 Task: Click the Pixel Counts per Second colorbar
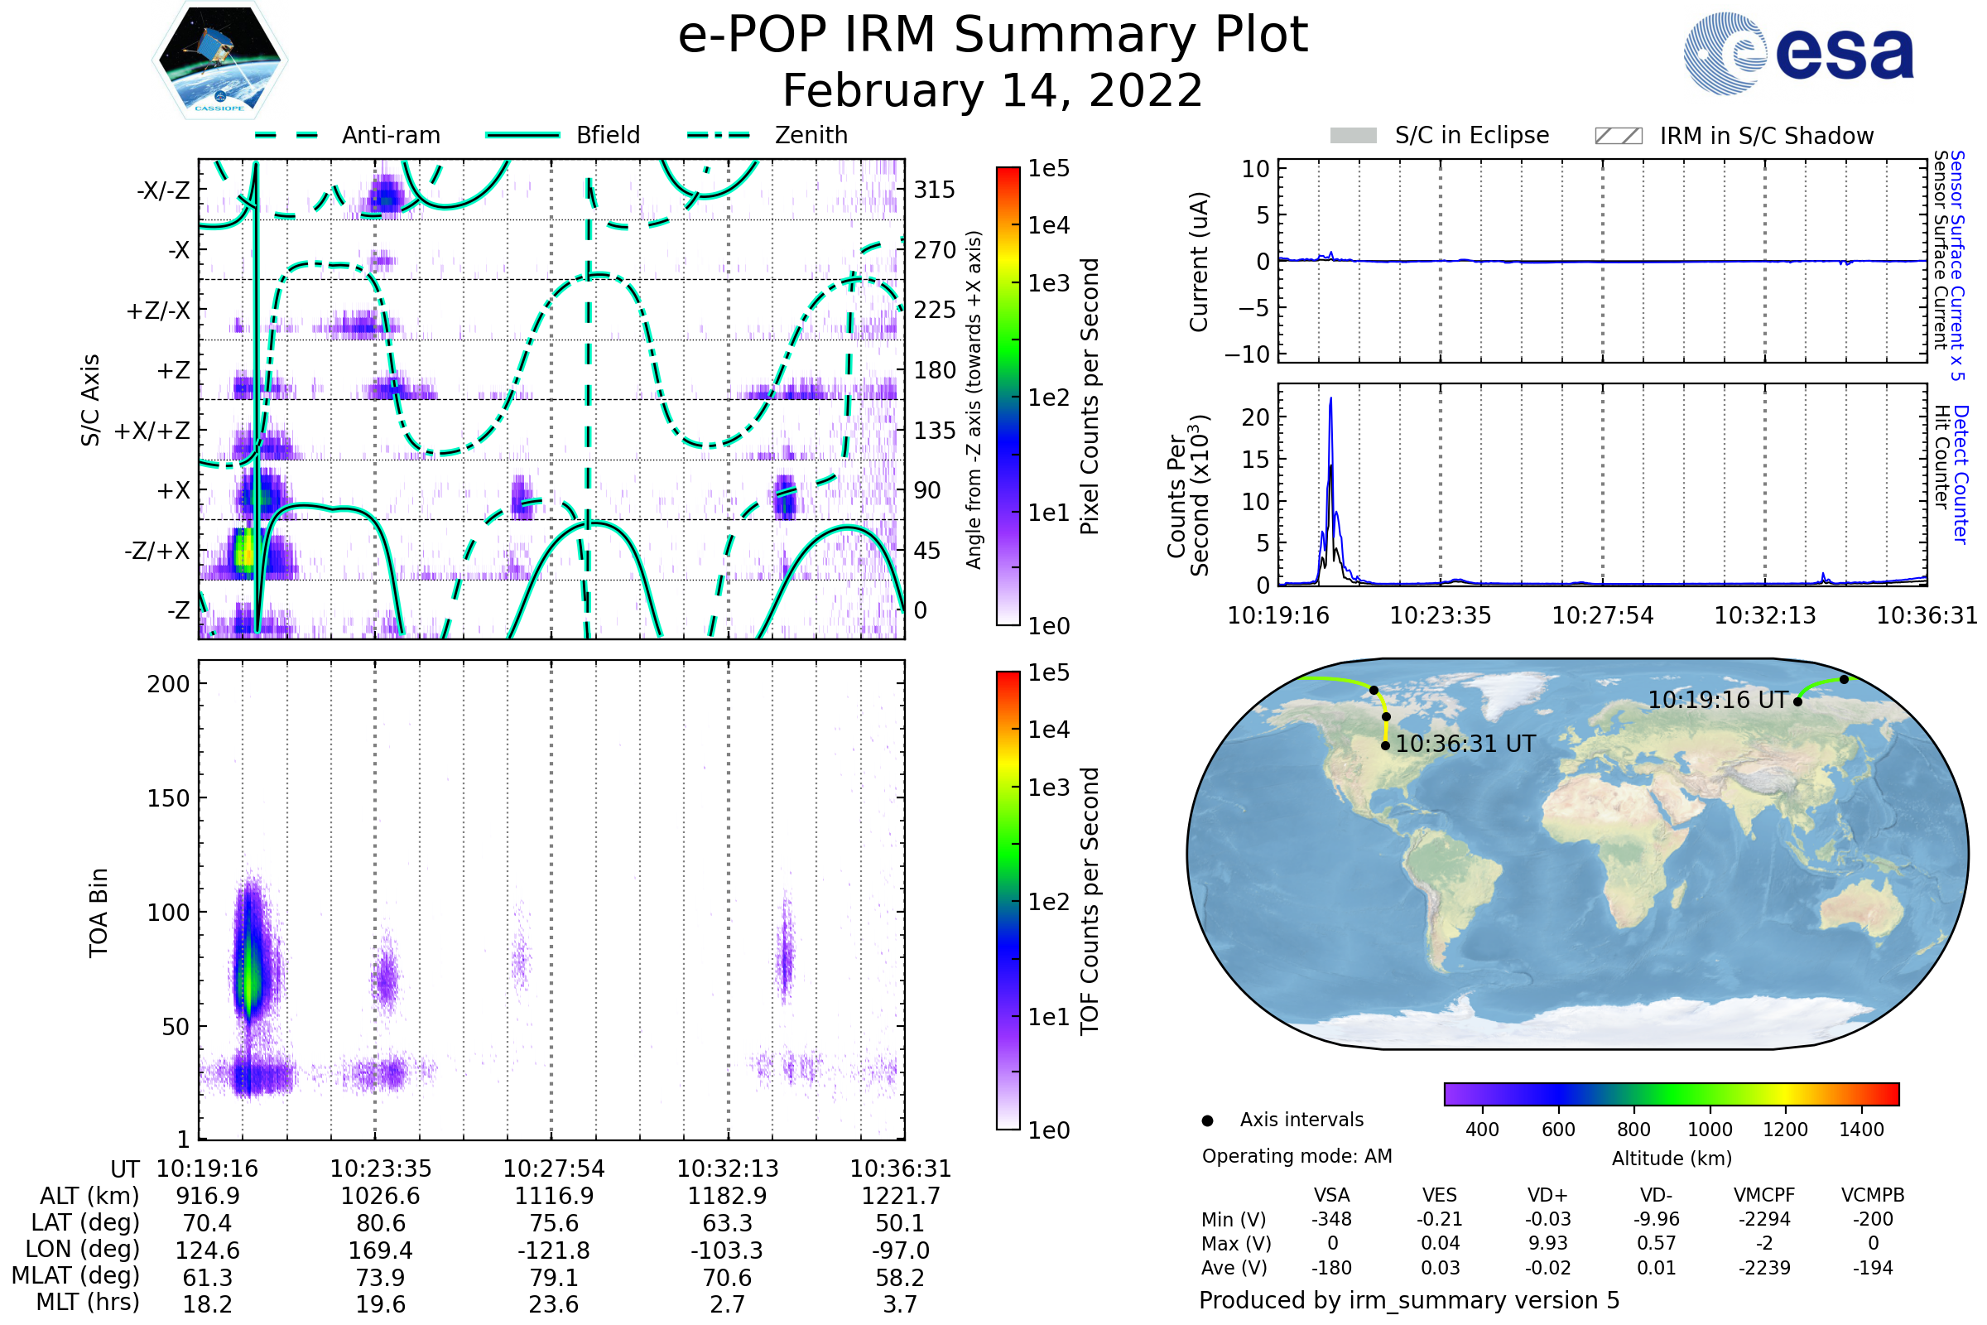1008,397
